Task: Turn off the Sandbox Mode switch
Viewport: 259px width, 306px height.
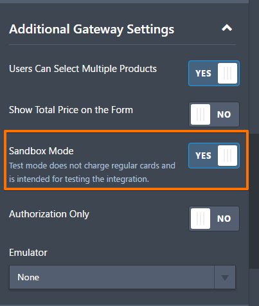Action: (214, 156)
